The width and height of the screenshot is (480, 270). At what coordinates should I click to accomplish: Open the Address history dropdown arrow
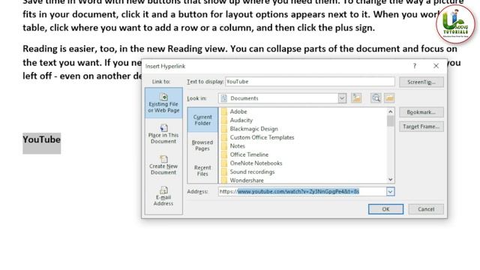pyautogui.click(x=390, y=192)
